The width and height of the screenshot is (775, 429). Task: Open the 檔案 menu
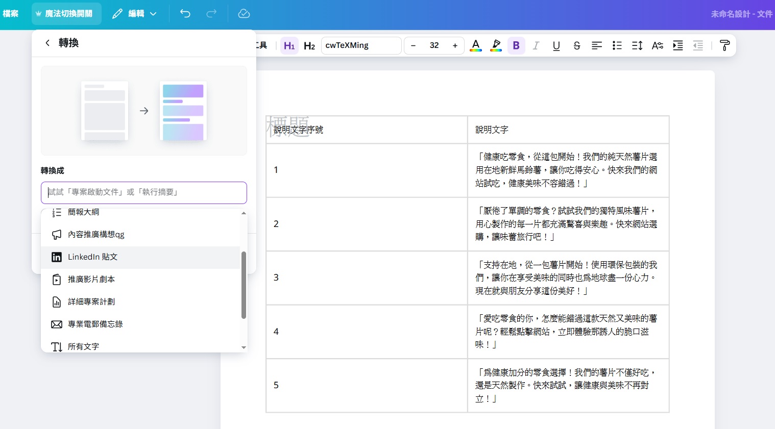[x=11, y=14]
